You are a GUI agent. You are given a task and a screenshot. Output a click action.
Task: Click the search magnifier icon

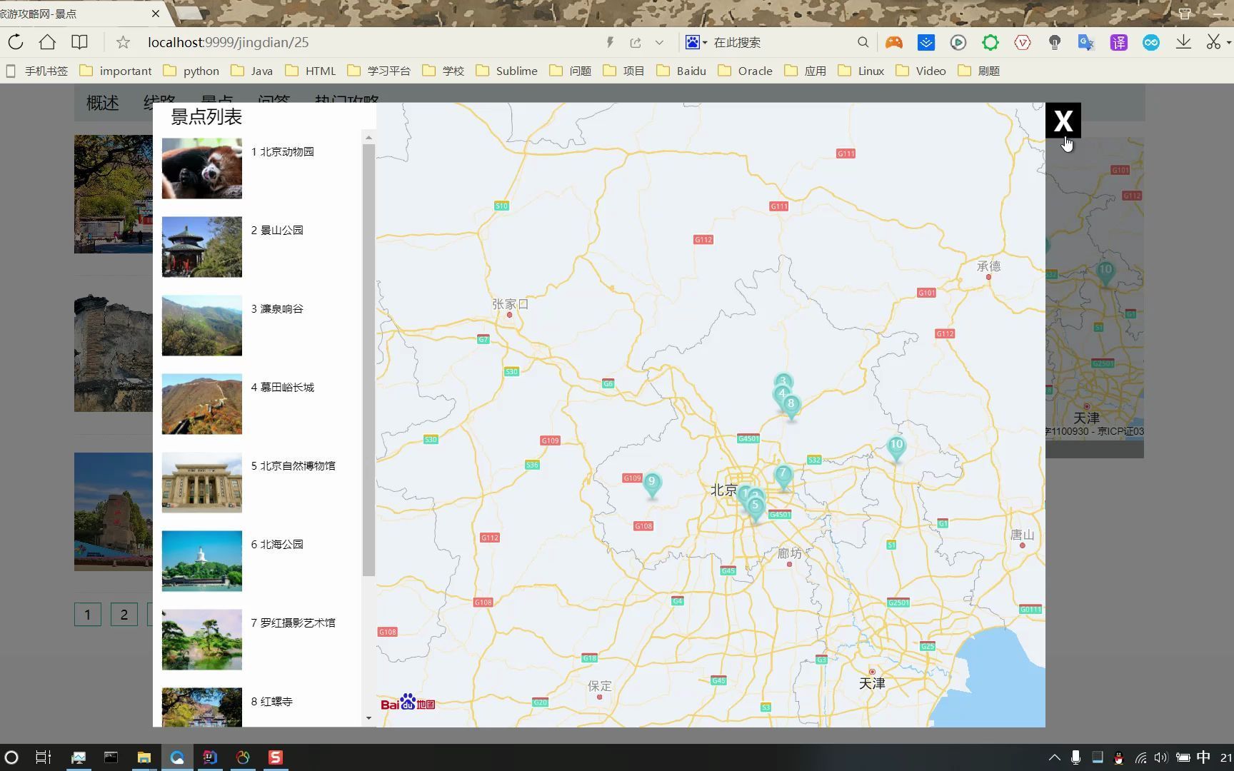tap(863, 42)
